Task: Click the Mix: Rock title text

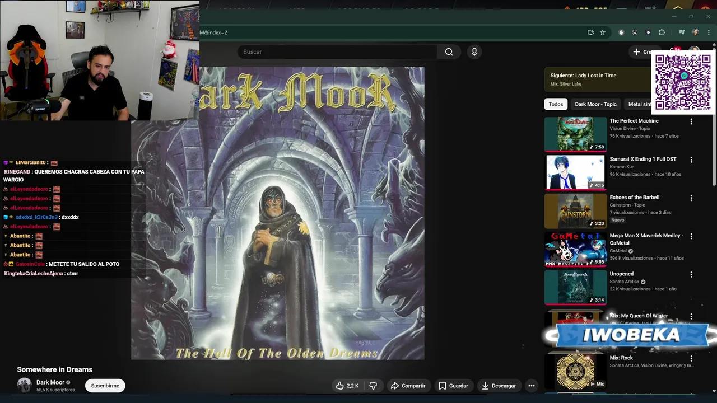Action: (621, 358)
